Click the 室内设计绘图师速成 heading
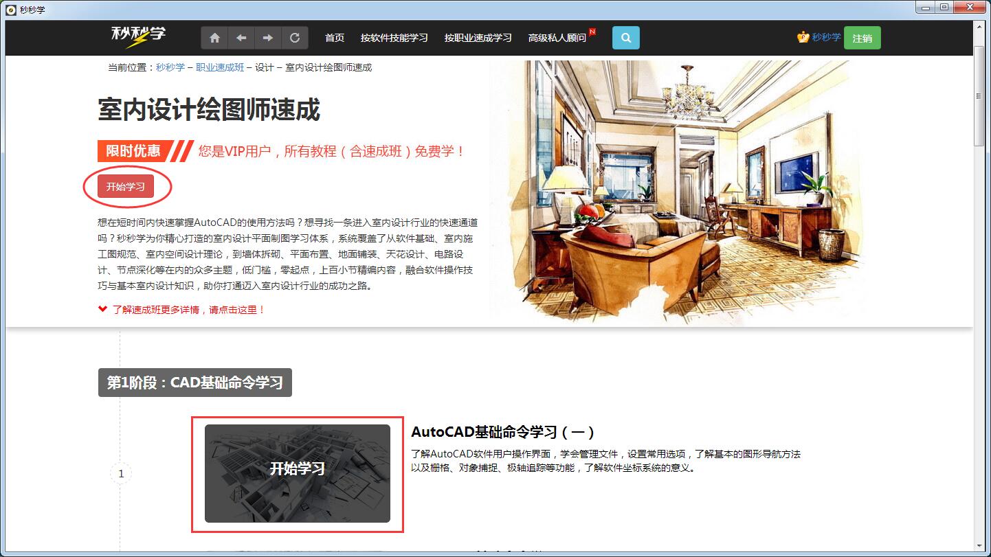 (x=209, y=110)
